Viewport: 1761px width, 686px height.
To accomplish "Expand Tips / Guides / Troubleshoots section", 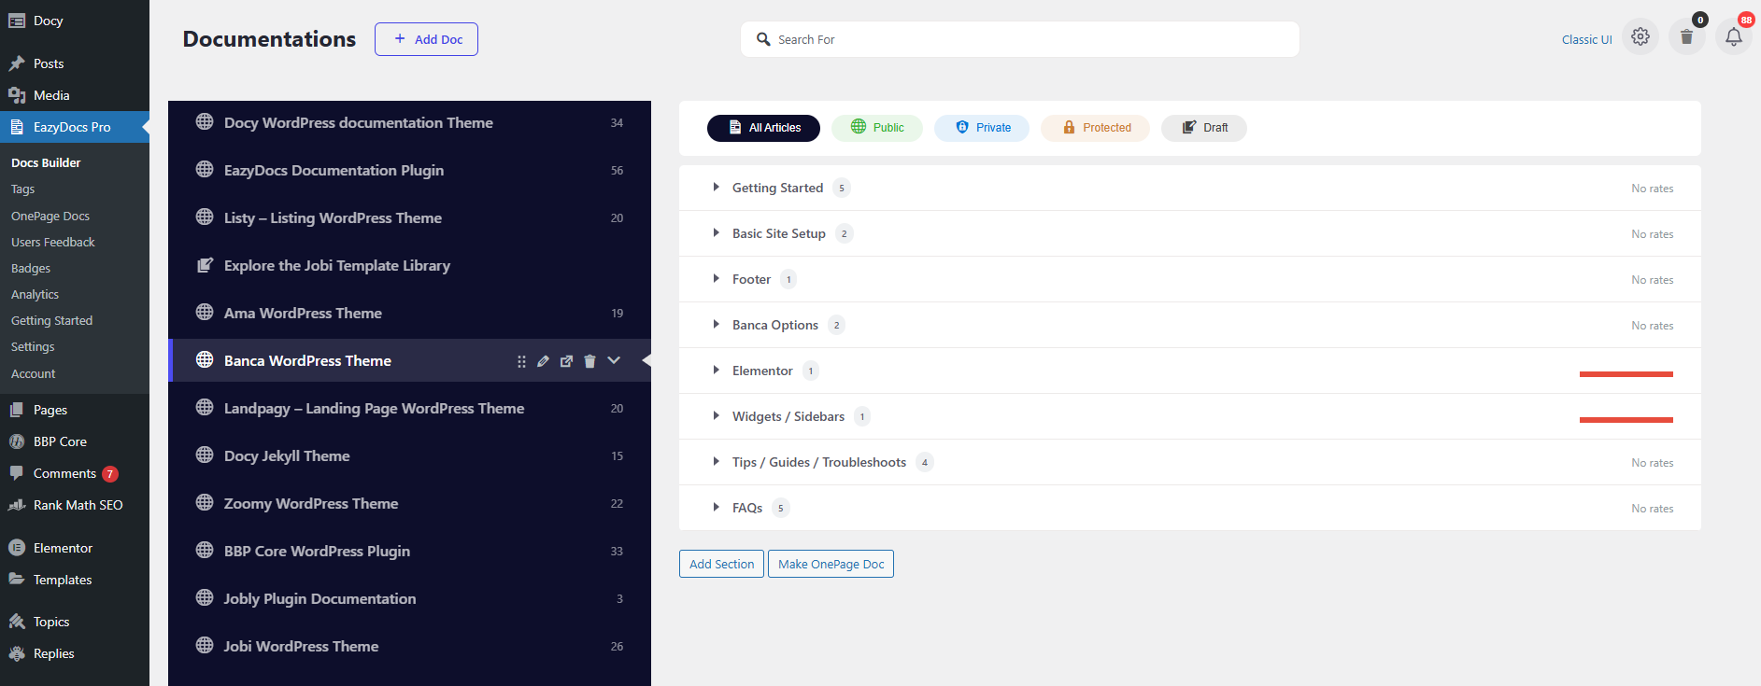I will click(716, 461).
